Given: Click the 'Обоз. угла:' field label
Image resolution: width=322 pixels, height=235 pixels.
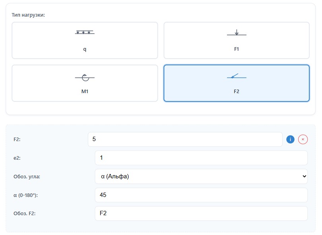Looking at the screenshot, I should click(x=27, y=176).
